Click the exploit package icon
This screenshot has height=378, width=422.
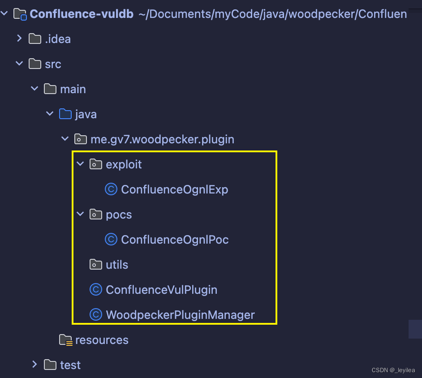[x=95, y=164]
